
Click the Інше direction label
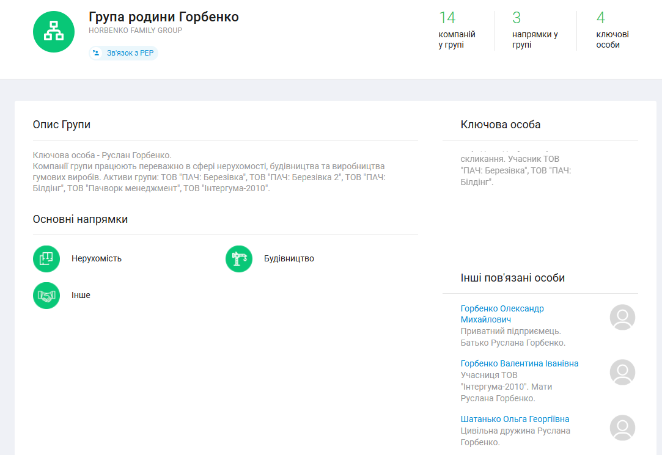point(81,295)
